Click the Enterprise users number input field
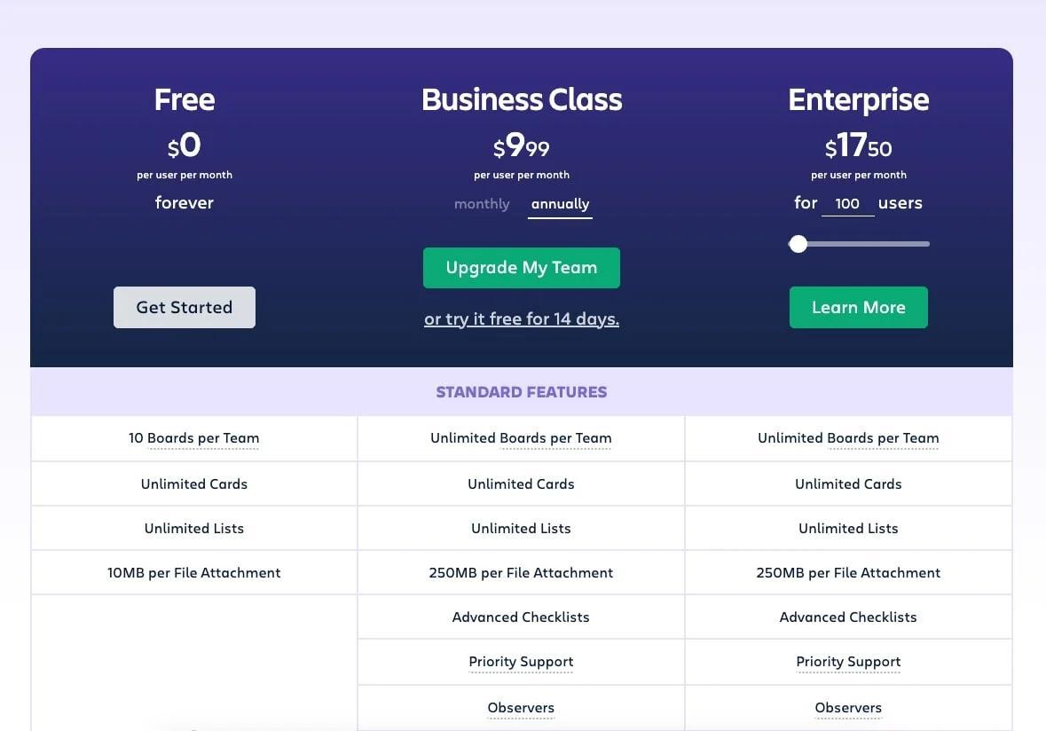The image size is (1046, 731). coord(847,204)
